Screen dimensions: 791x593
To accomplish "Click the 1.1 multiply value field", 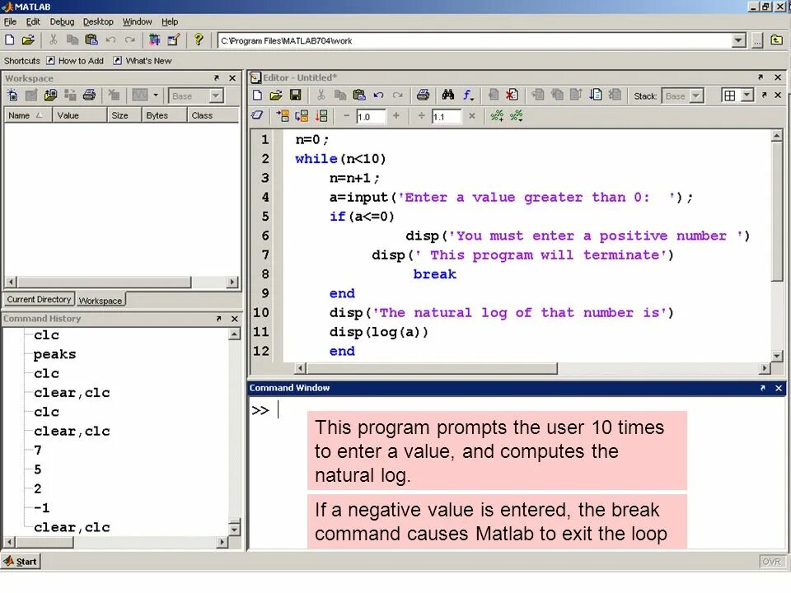I will pyautogui.click(x=447, y=116).
